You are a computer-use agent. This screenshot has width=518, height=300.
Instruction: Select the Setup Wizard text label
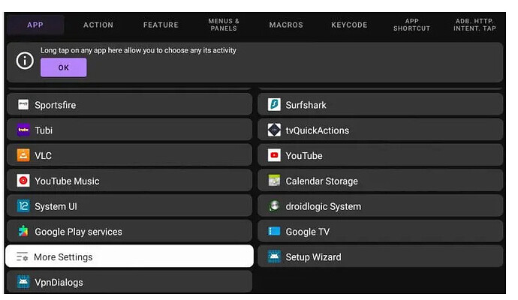pyautogui.click(x=314, y=257)
